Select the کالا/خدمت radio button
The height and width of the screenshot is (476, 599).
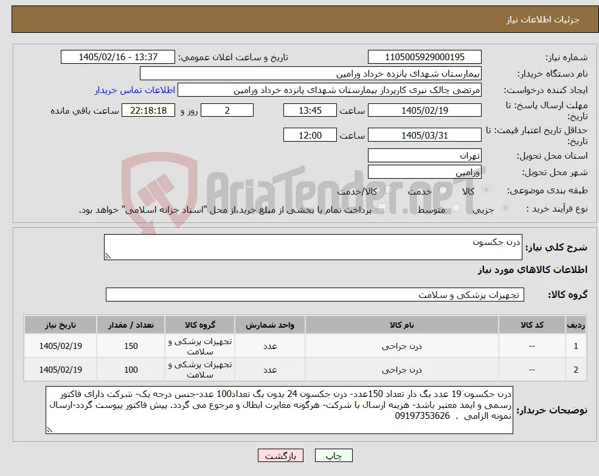coord(389,190)
